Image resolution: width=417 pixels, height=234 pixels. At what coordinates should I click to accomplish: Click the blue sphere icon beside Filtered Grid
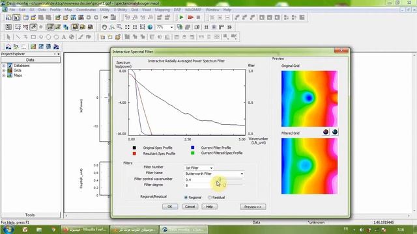point(335,132)
